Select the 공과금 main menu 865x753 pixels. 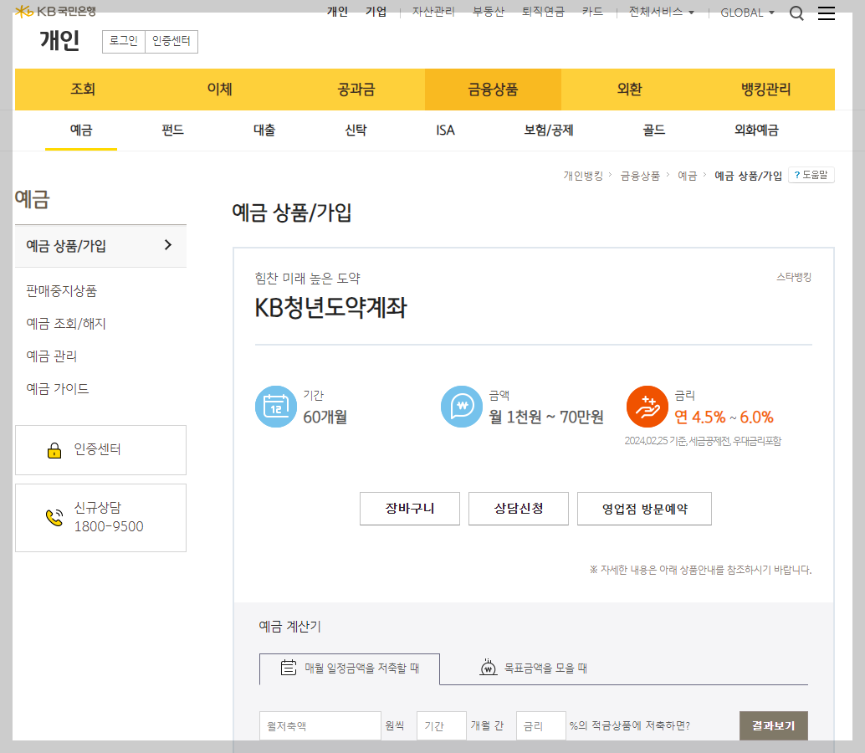[356, 90]
